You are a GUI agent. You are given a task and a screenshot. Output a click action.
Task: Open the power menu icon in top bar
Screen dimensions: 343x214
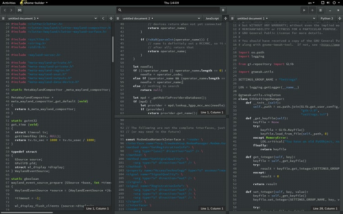pos(334,3)
